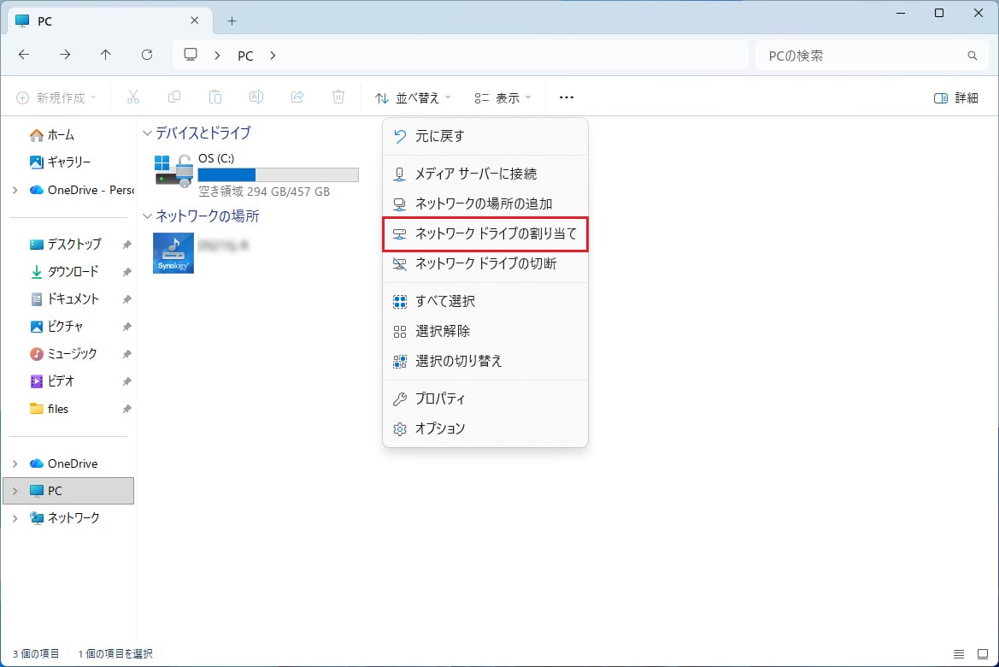Switch to large icons view in status bar

[x=981, y=654]
